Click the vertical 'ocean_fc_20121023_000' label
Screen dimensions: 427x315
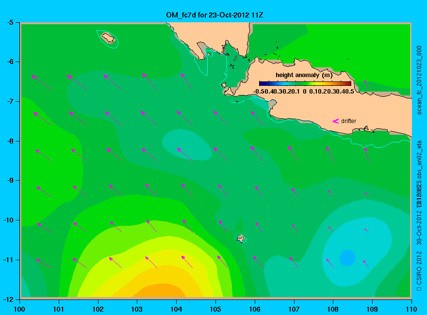tap(419, 80)
